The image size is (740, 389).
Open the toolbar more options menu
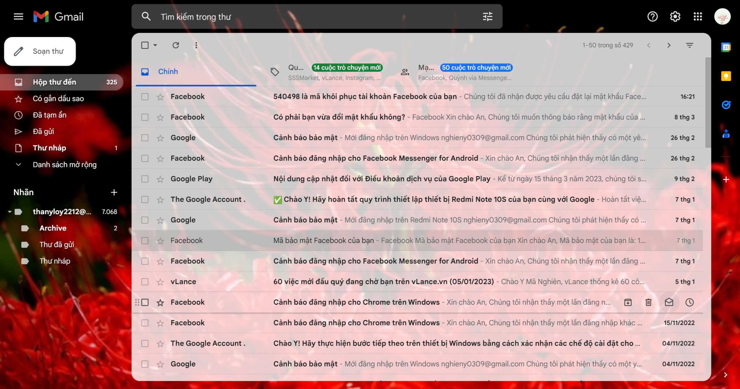click(x=196, y=45)
